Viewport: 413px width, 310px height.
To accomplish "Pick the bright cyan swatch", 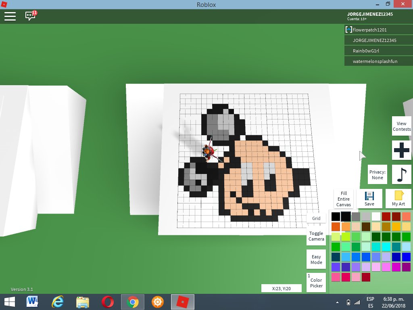I will (386, 247).
